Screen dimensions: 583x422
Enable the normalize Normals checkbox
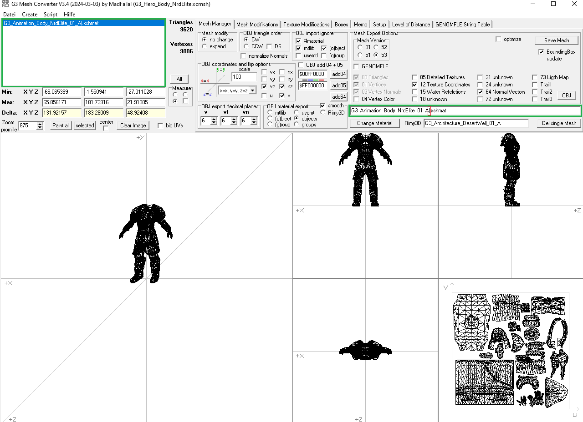(243, 56)
